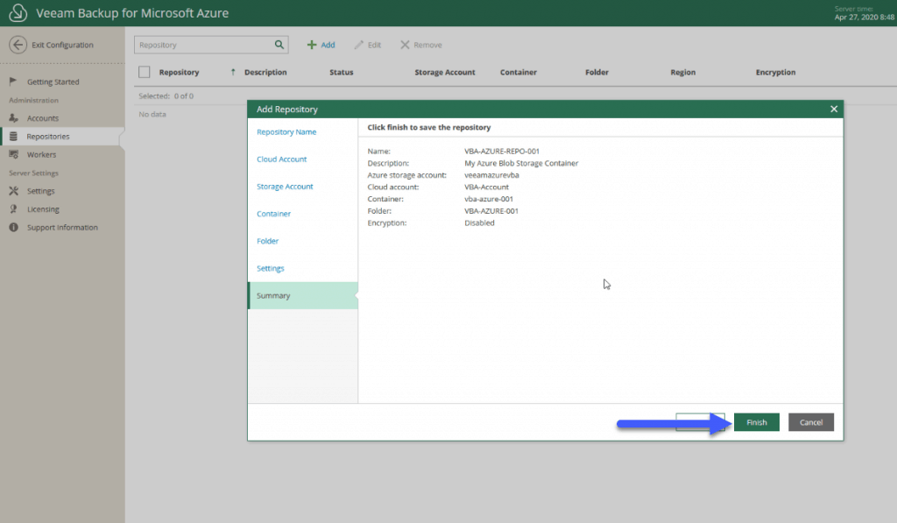Click the Accounts people icon
This screenshot has height=523, width=897.
pyautogui.click(x=14, y=118)
